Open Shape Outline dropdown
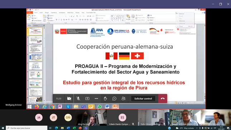 140,18
